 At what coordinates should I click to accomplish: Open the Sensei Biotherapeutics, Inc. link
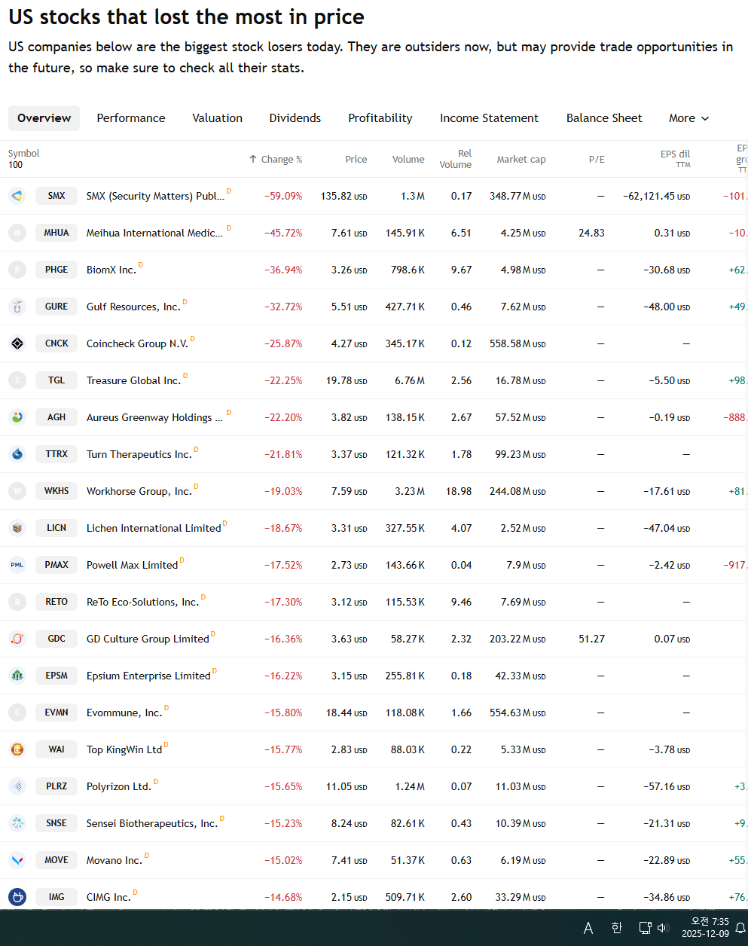(152, 823)
